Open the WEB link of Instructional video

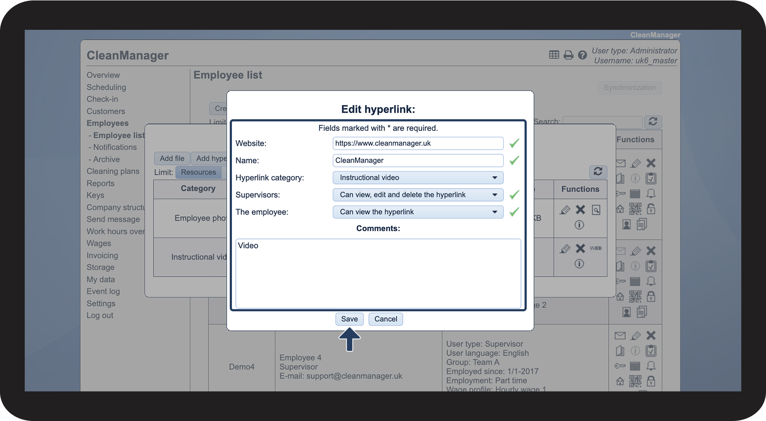pyautogui.click(x=596, y=248)
